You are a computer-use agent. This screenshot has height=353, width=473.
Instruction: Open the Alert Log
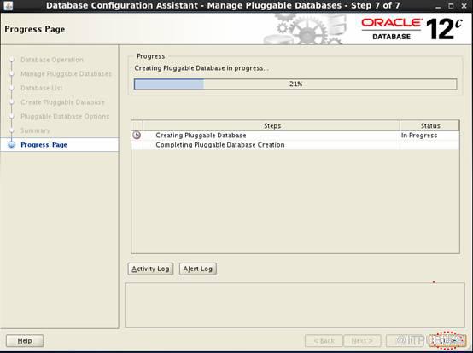pos(198,269)
